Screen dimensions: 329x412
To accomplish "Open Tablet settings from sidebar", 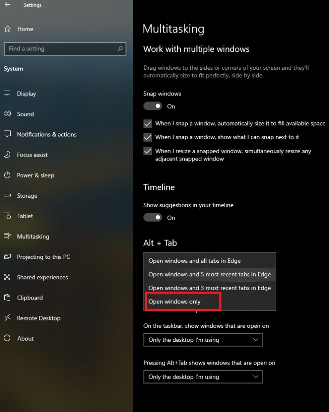I will tap(25, 216).
